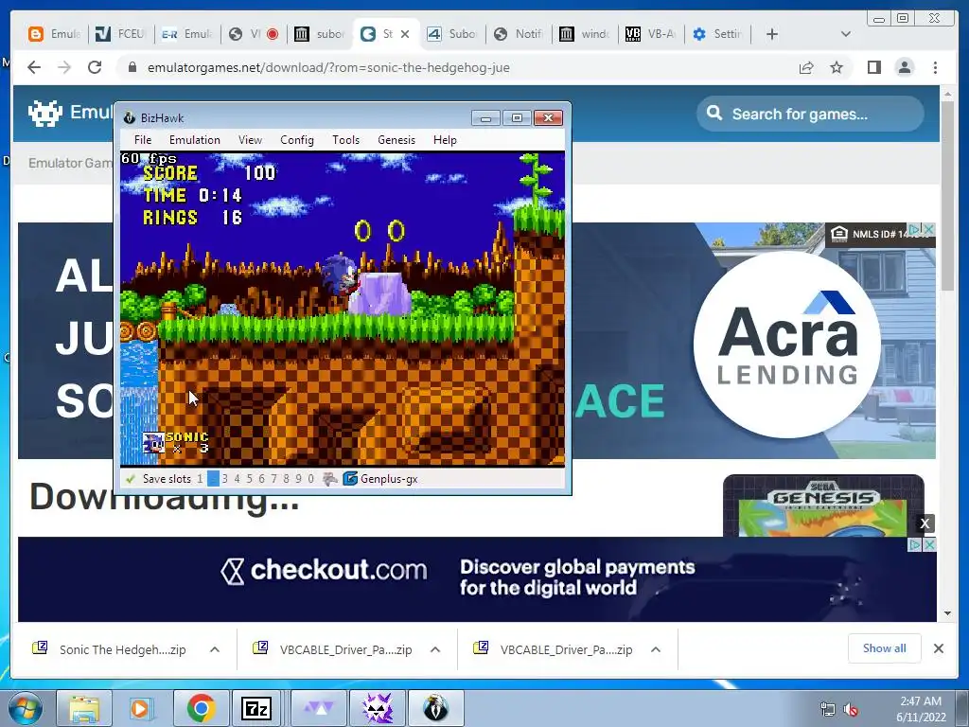Switch to the VB-A tab
The width and height of the screenshot is (969, 727).
coord(649,34)
